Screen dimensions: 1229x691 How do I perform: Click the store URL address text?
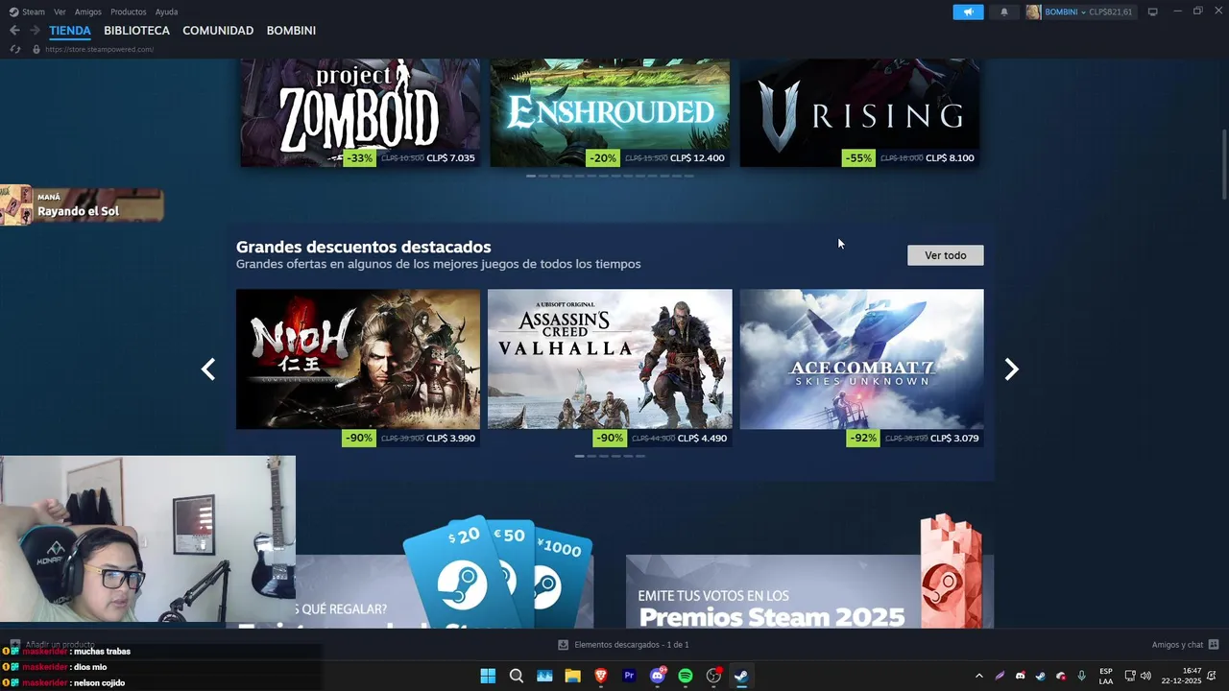coord(100,49)
